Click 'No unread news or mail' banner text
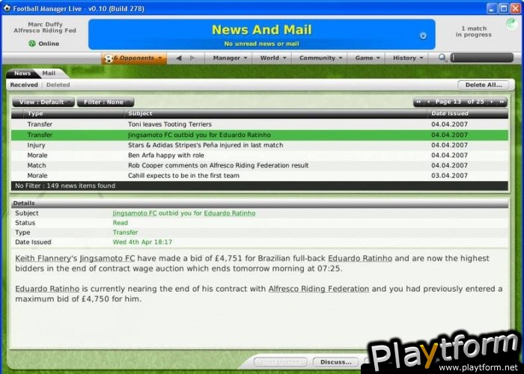The height and width of the screenshot is (374, 524). pyautogui.click(x=262, y=43)
